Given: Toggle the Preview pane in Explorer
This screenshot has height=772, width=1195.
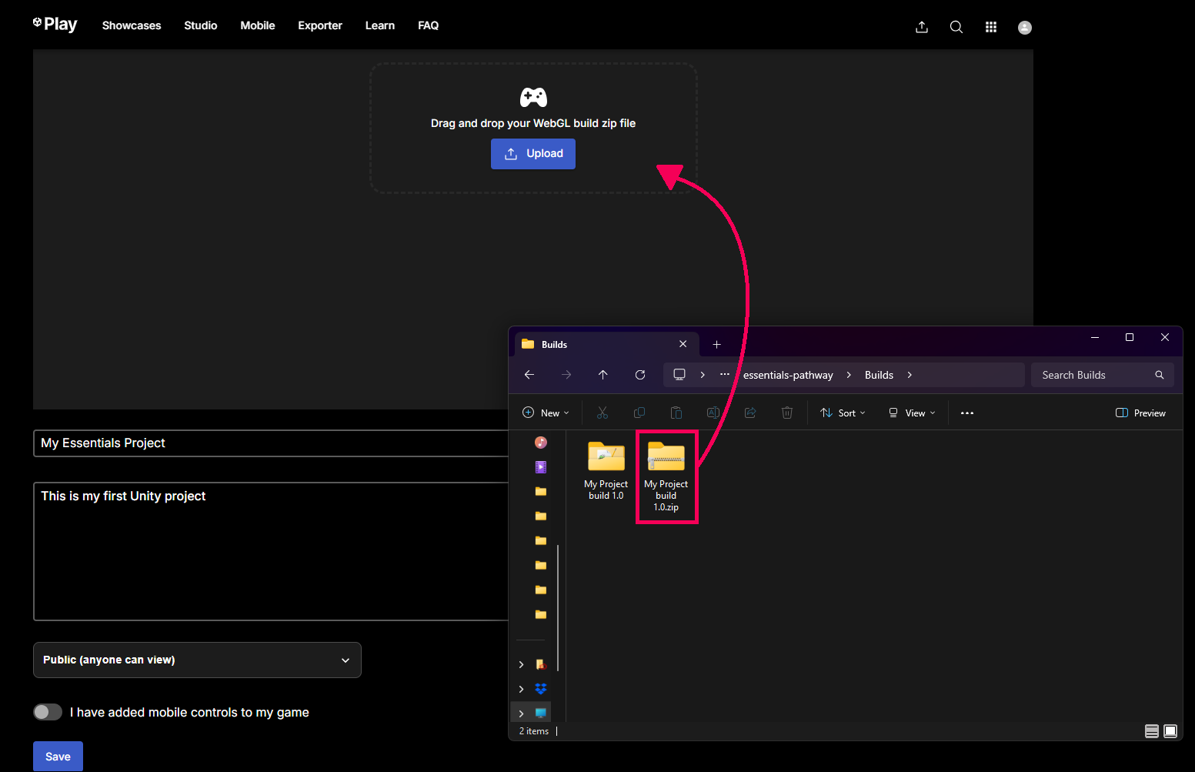Looking at the screenshot, I should pos(1140,413).
